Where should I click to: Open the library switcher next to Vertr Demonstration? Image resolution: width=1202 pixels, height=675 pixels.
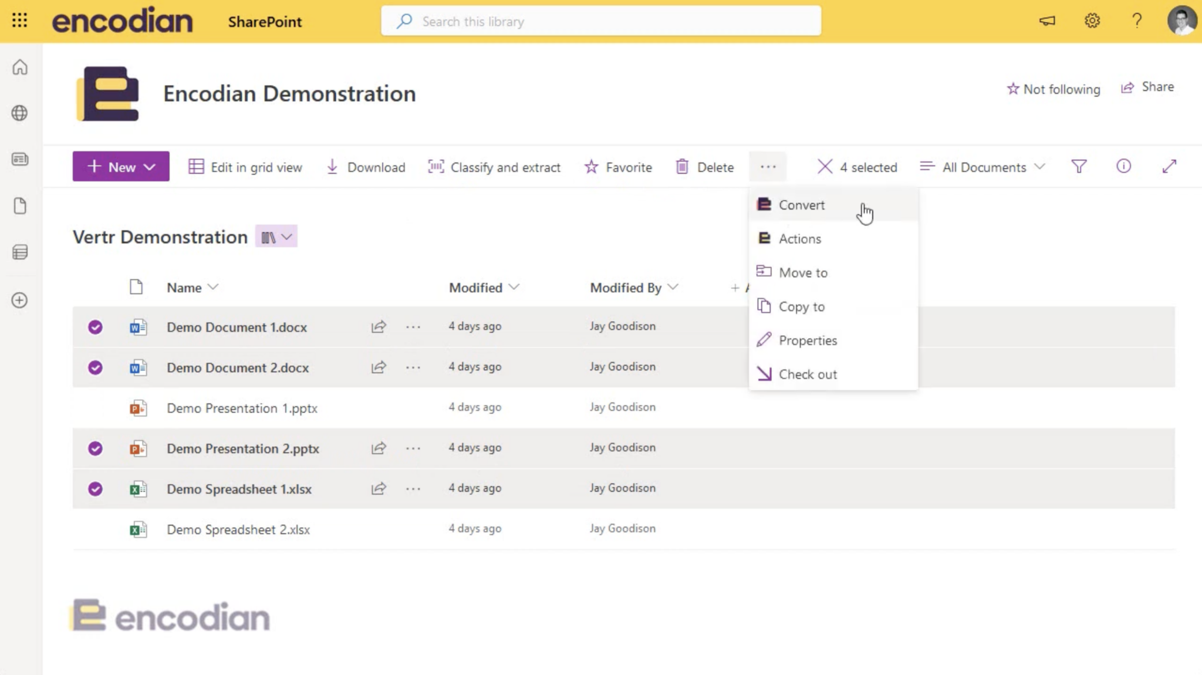click(x=276, y=237)
